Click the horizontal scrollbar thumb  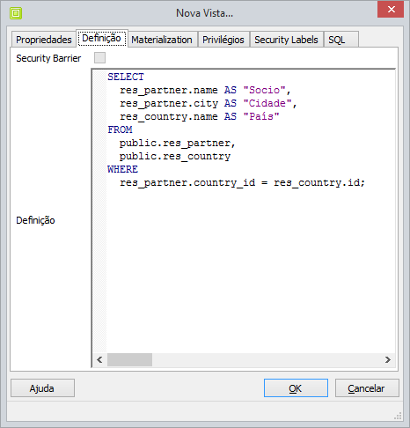[129, 359]
